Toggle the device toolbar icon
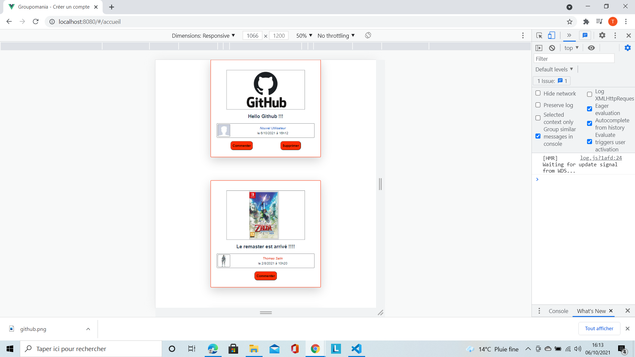Screen dimensions: 635x357 coord(551,35)
